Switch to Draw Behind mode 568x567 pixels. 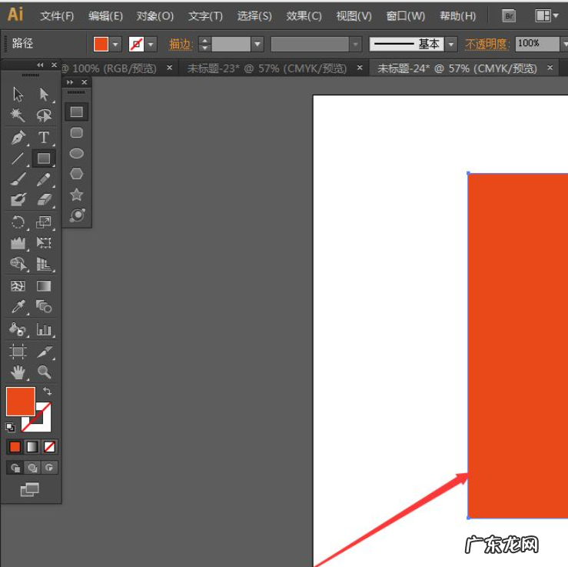click(32, 468)
